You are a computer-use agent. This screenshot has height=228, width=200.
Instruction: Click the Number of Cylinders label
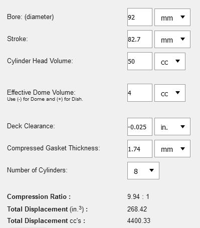pyautogui.click(x=37, y=170)
